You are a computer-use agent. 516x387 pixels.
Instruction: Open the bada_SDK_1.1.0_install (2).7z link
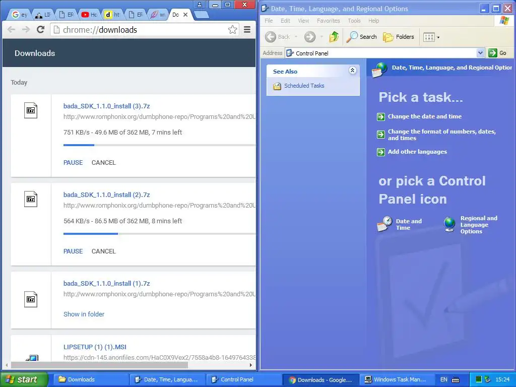pyautogui.click(x=107, y=195)
